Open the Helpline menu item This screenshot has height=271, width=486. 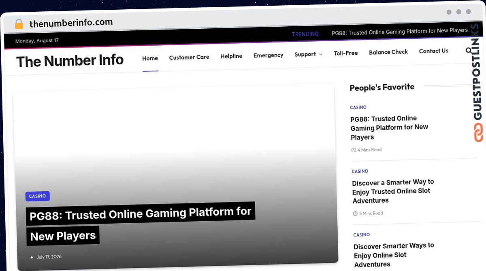[x=231, y=56]
